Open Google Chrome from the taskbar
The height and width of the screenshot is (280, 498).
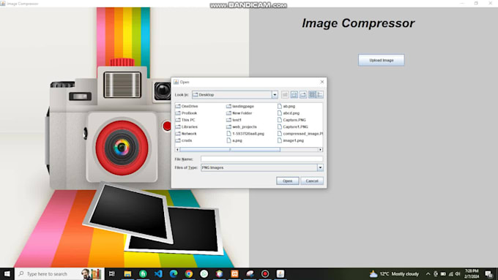(189, 273)
